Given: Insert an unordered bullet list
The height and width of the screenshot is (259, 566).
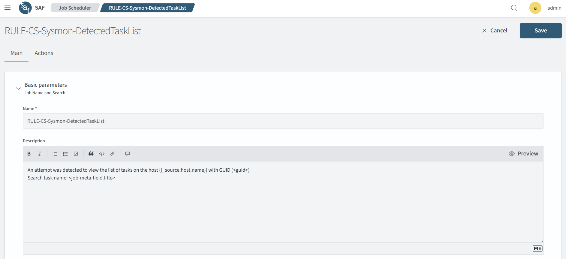Looking at the screenshot, I should coord(55,154).
